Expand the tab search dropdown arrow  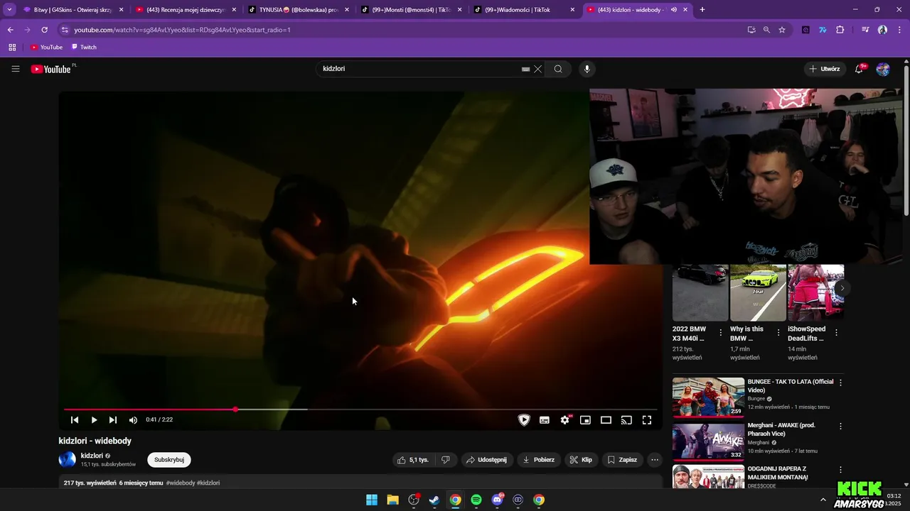[9, 10]
